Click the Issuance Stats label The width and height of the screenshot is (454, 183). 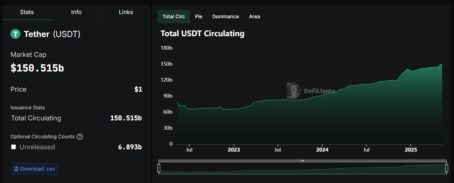(28, 108)
